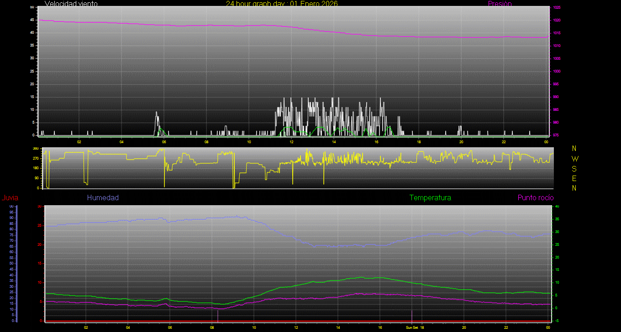Select the green Temperatura legend label
621x332 pixels.
(430, 198)
